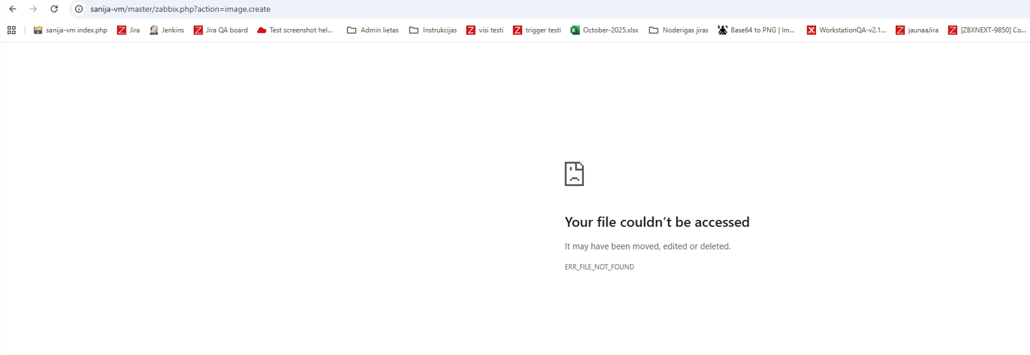Expand the Instrukcijas bookmark folder

(433, 30)
